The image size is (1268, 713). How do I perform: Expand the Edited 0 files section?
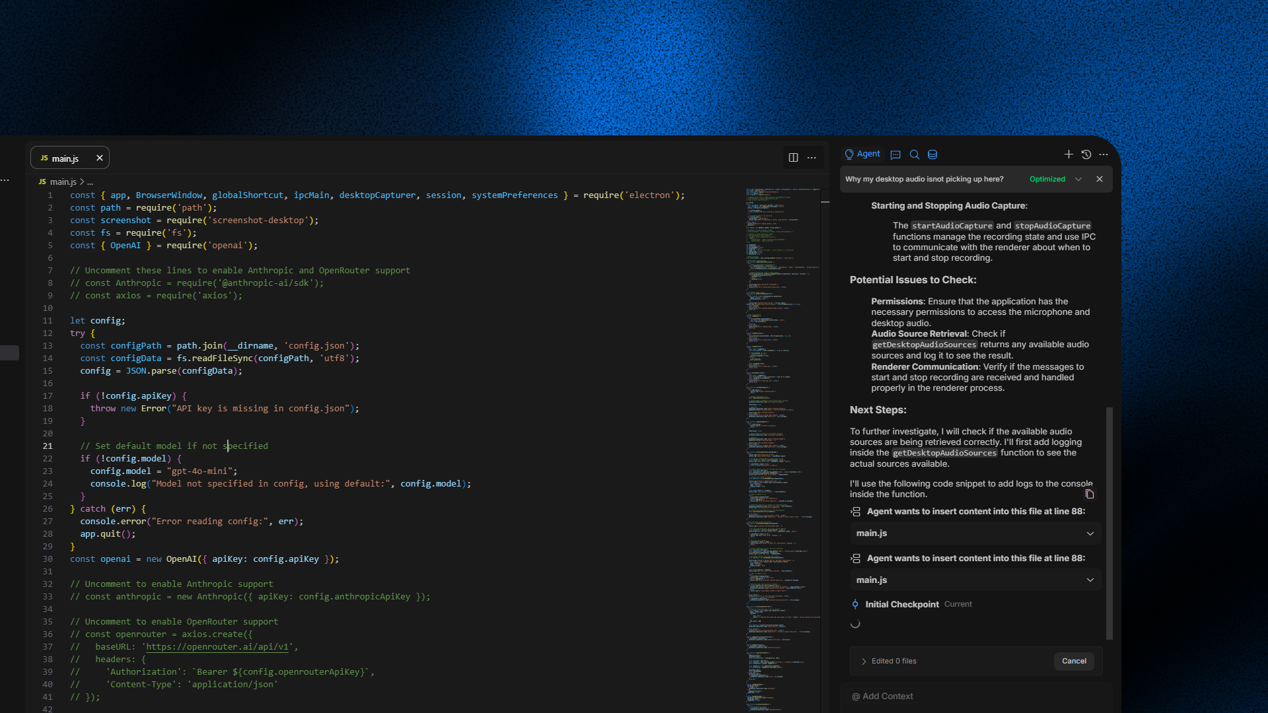pos(864,661)
